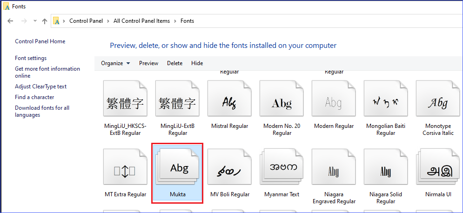Click Delete in the toolbar
The image size is (463, 213).
point(174,63)
